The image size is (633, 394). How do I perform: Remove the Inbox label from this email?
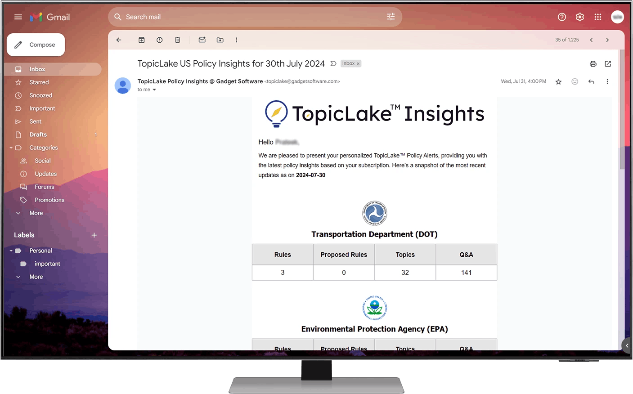click(358, 63)
